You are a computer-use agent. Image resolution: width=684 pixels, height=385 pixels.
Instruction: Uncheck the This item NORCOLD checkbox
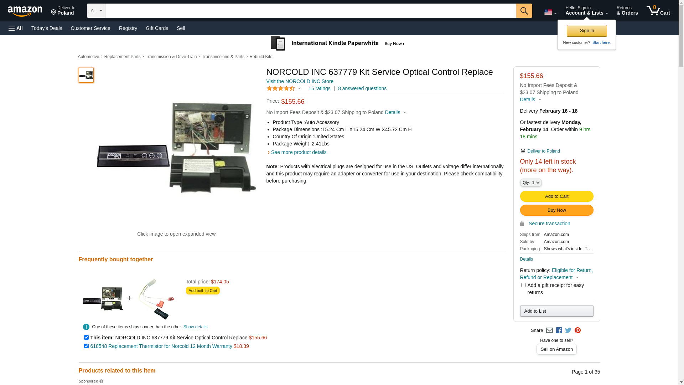86,337
